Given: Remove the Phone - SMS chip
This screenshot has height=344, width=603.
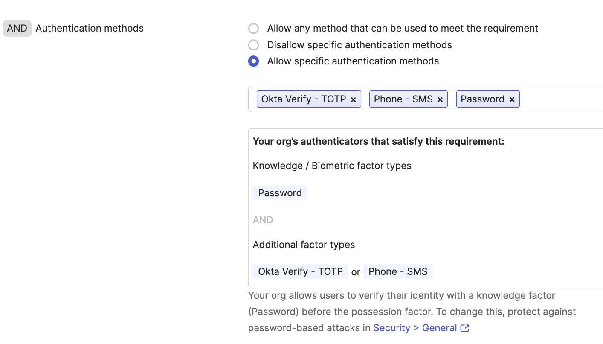Looking at the screenshot, I should pyautogui.click(x=440, y=99).
